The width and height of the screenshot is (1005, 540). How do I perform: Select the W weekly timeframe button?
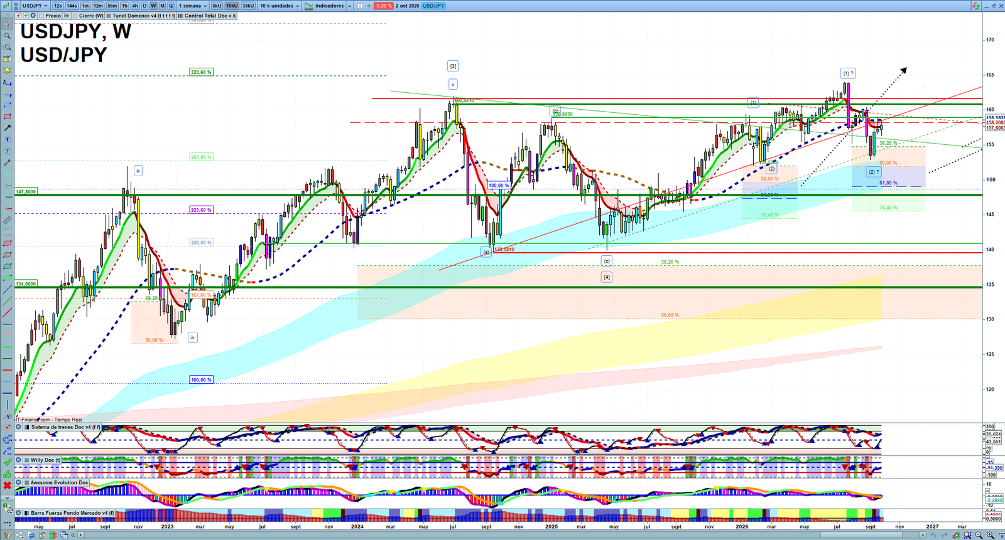click(153, 6)
